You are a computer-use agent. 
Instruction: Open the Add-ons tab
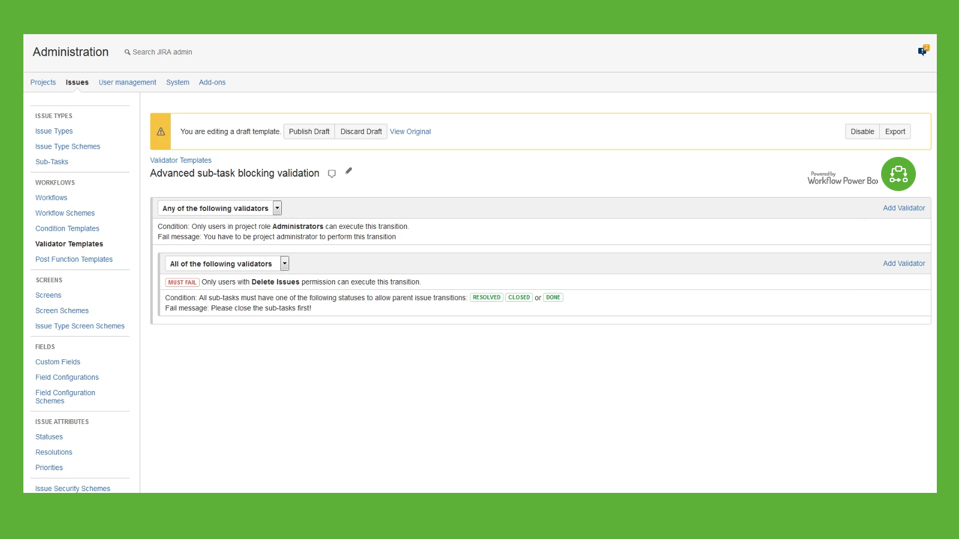coord(212,83)
